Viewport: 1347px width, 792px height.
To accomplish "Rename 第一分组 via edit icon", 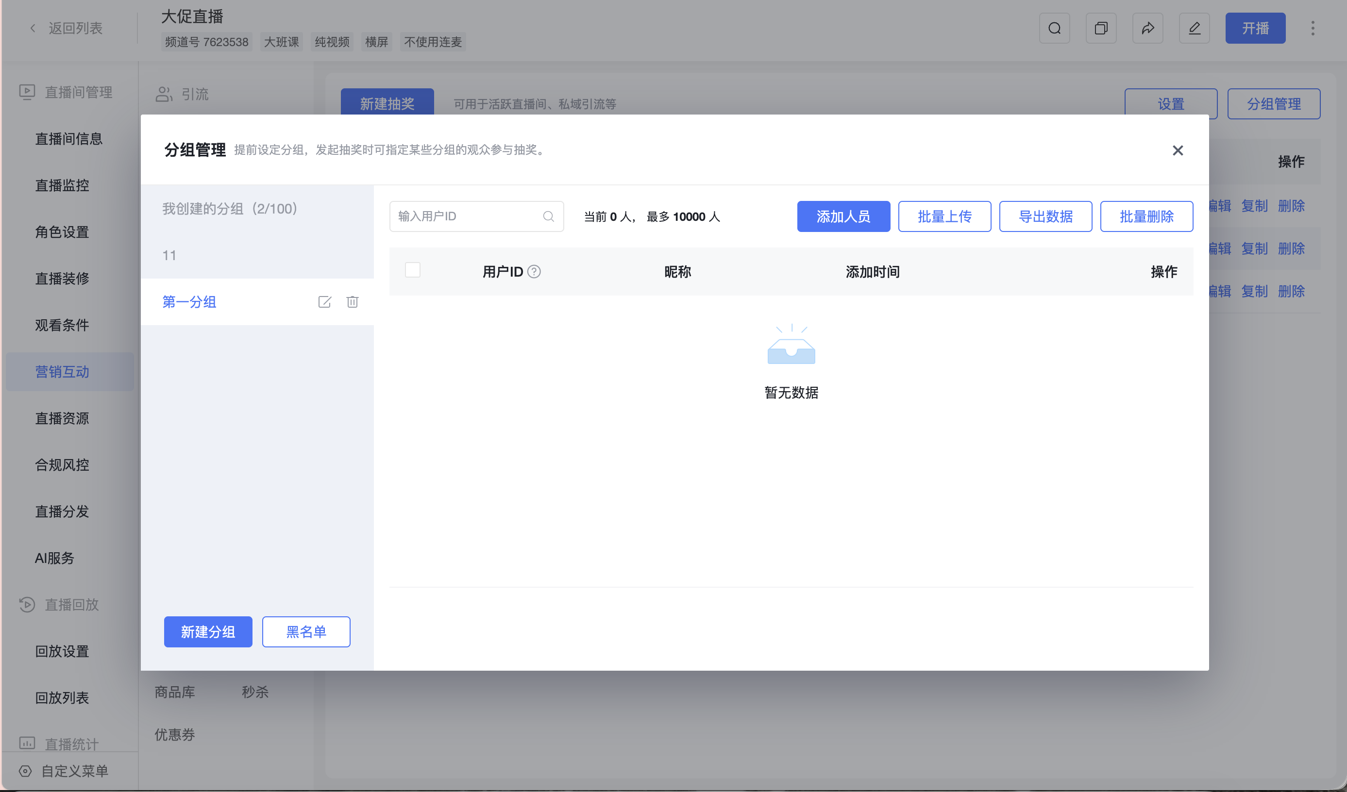I will click(x=324, y=302).
